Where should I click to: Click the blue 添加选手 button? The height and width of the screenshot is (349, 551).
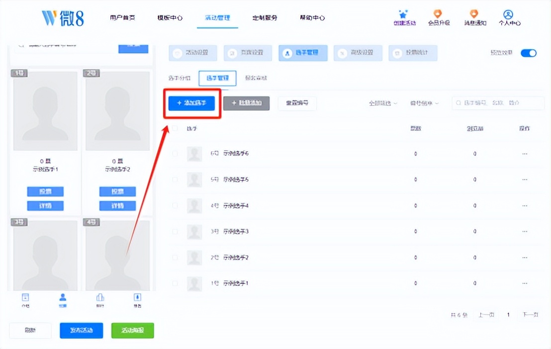(x=191, y=103)
